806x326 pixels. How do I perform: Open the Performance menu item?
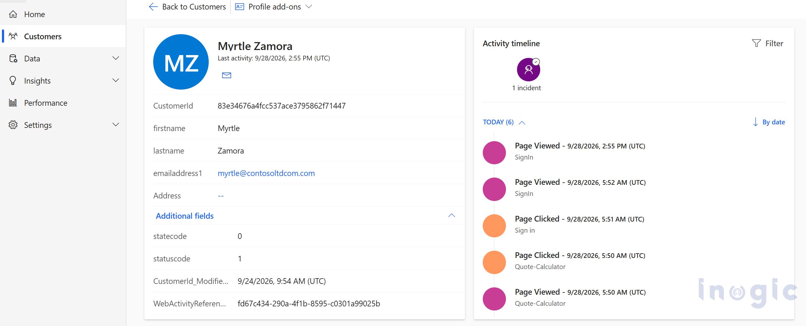(x=63, y=103)
